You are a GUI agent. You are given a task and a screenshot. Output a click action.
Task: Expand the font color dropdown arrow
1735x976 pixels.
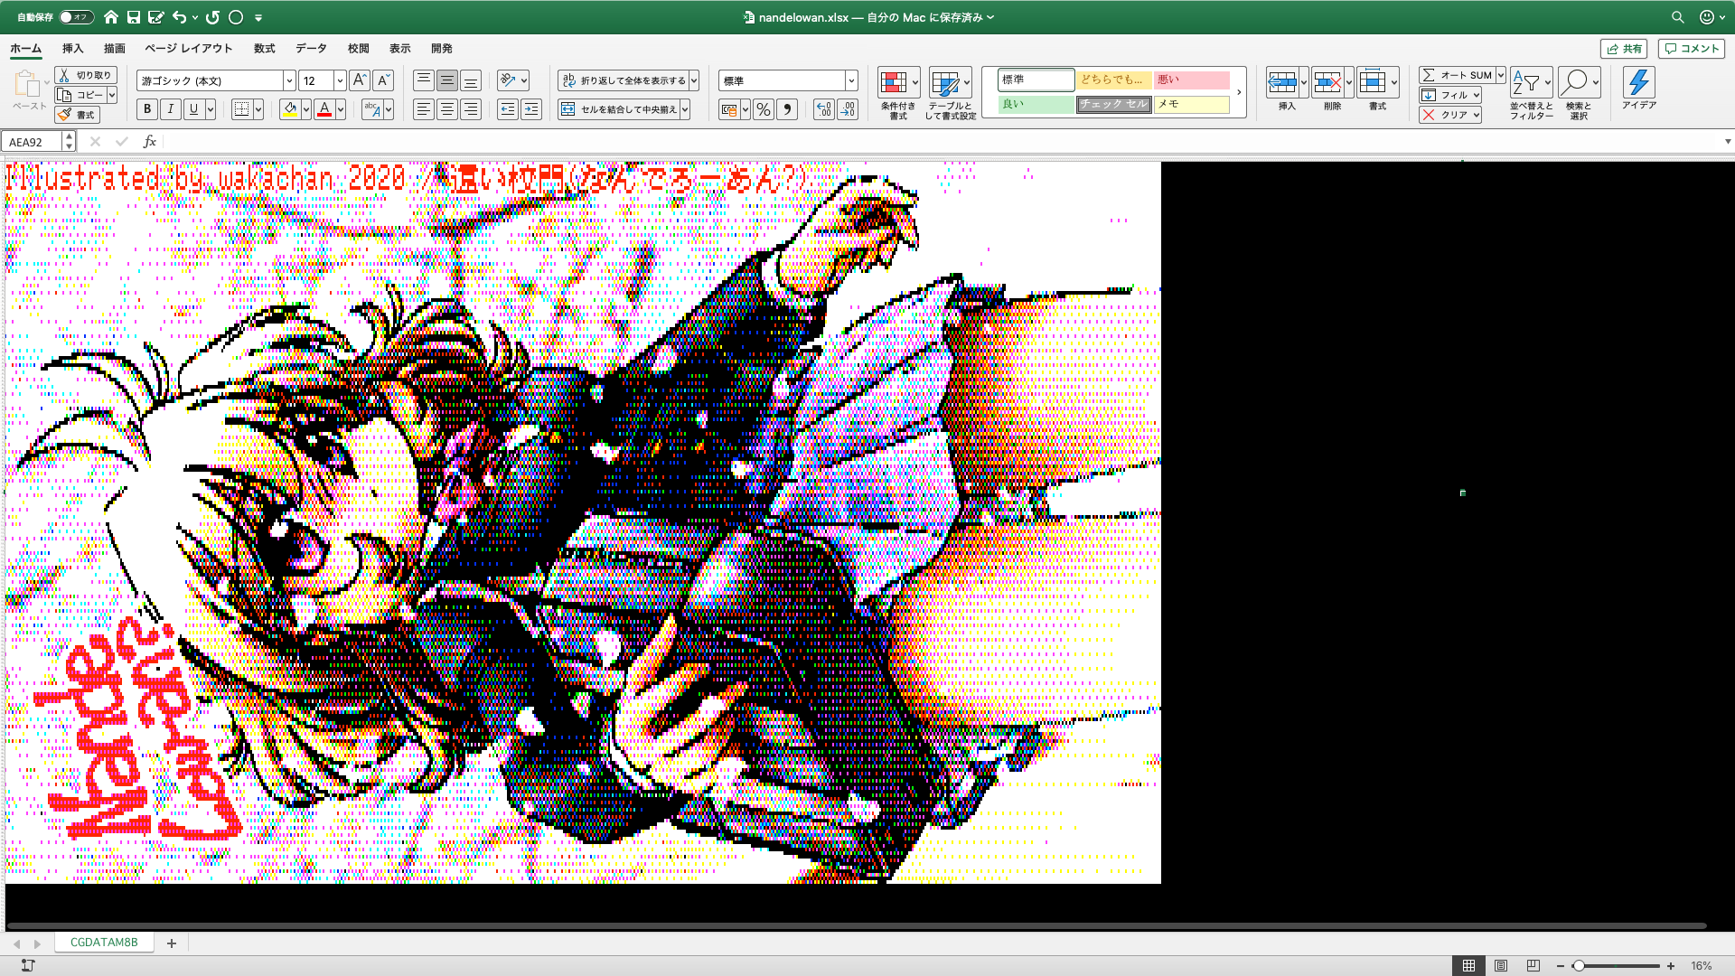tap(341, 109)
